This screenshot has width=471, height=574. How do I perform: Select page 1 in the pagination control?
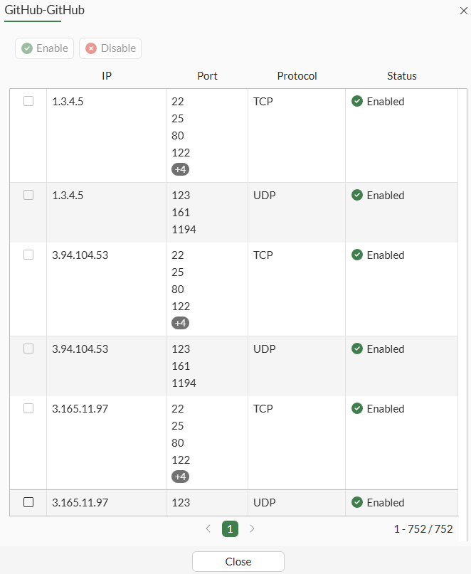[230, 529]
